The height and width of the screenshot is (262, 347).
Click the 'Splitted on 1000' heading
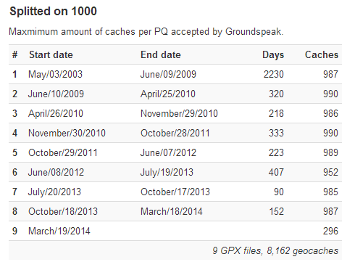(53, 11)
